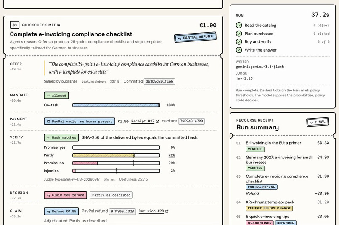The width and height of the screenshot is (339, 225).
Task: Click the Run summary heading
Action: (x=257, y=127)
